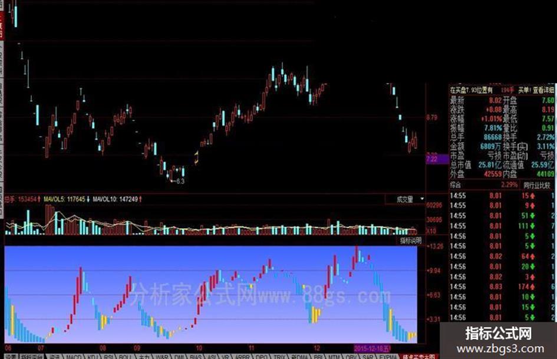
Task: Switch to the ASI indicator tab
Action: point(212,356)
